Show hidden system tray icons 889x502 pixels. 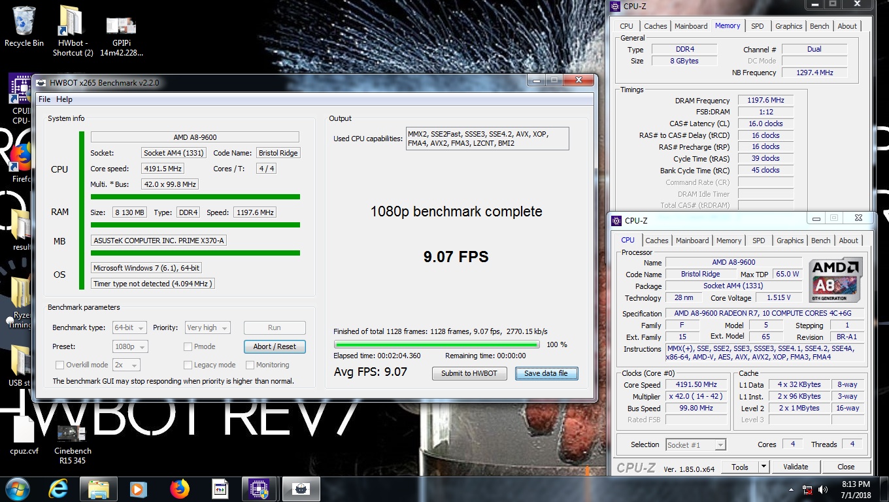coord(792,490)
